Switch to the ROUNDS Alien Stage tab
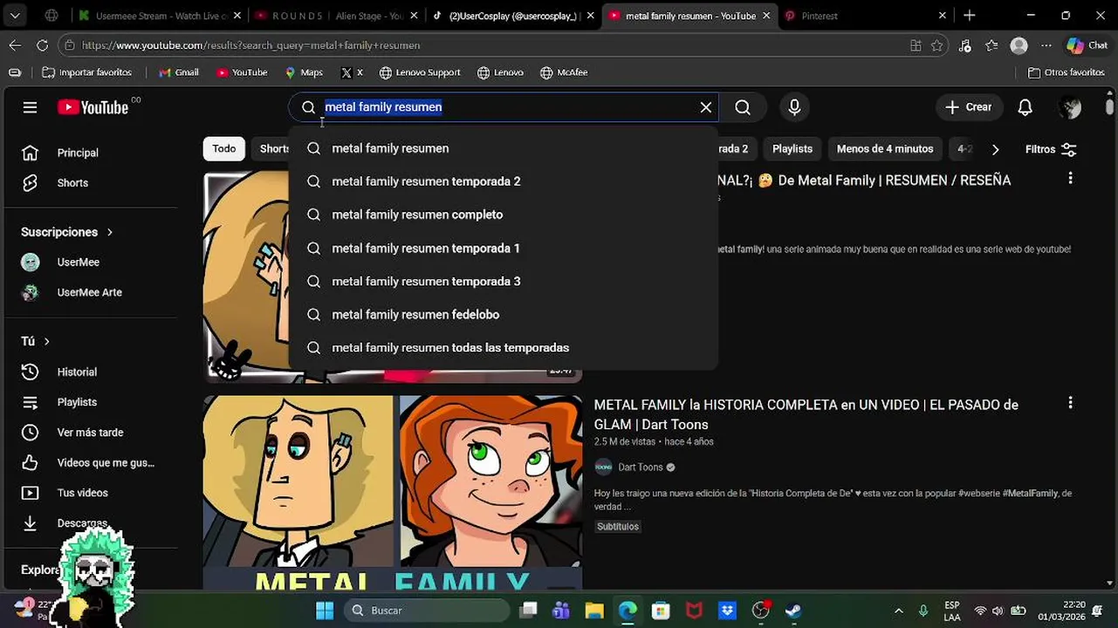1118x628 pixels. point(335,16)
